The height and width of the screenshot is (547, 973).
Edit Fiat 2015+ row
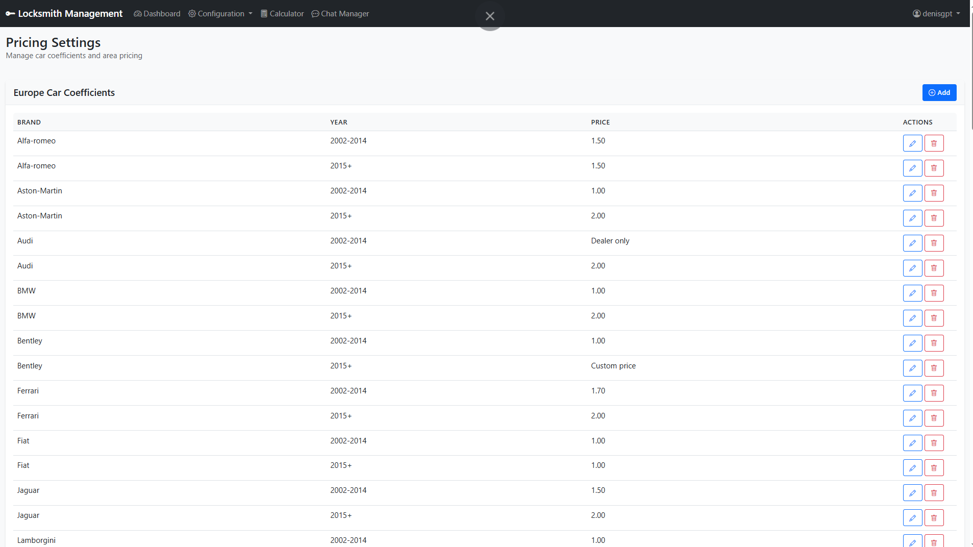pos(912,468)
